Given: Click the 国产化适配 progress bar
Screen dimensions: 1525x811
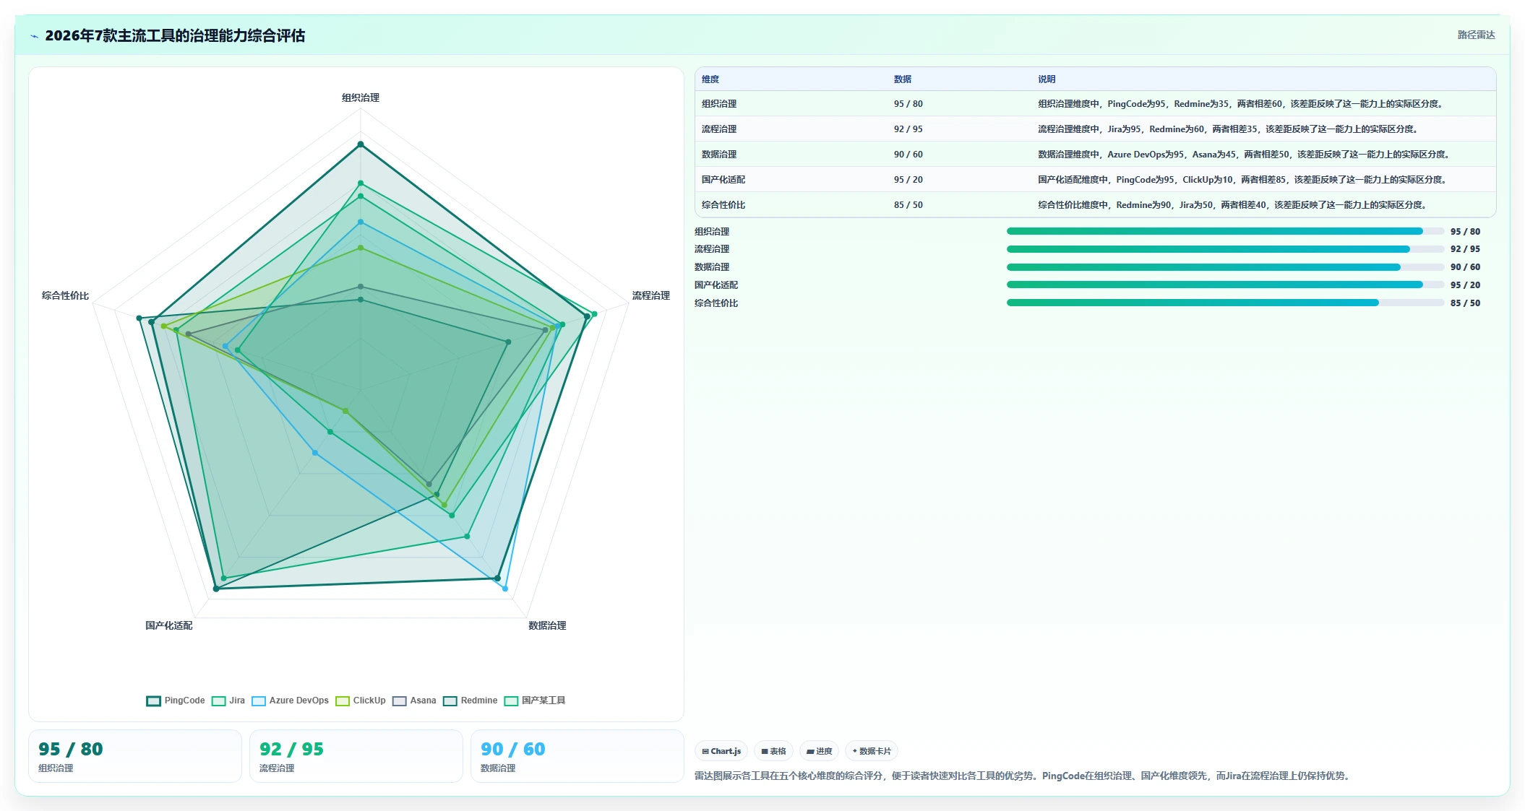Looking at the screenshot, I should [x=1225, y=285].
